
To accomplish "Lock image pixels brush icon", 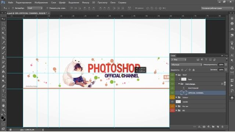I will click(186, 70).
